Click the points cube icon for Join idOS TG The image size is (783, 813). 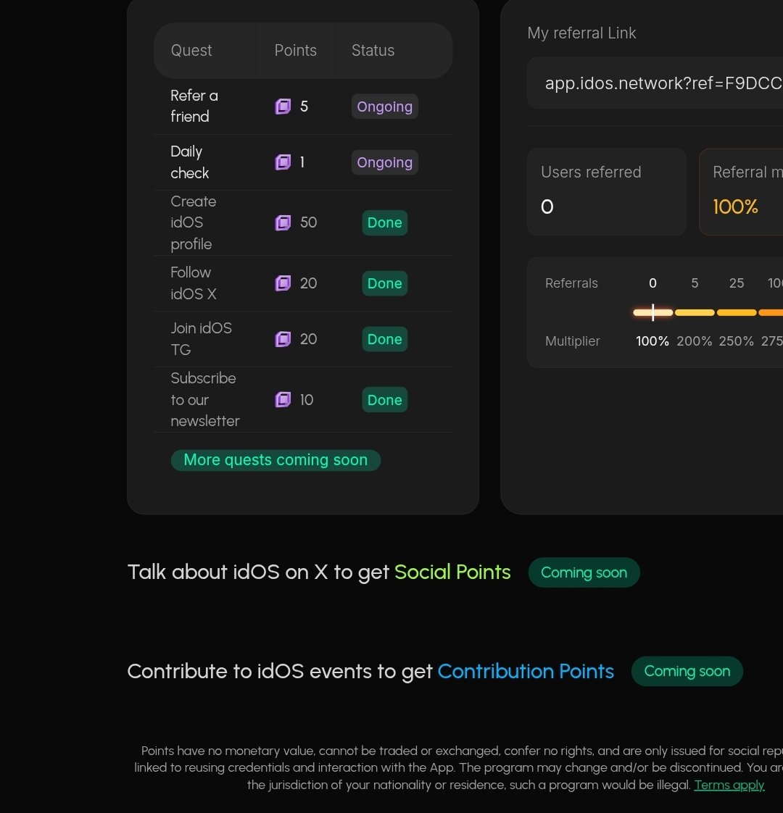(283, 339)
